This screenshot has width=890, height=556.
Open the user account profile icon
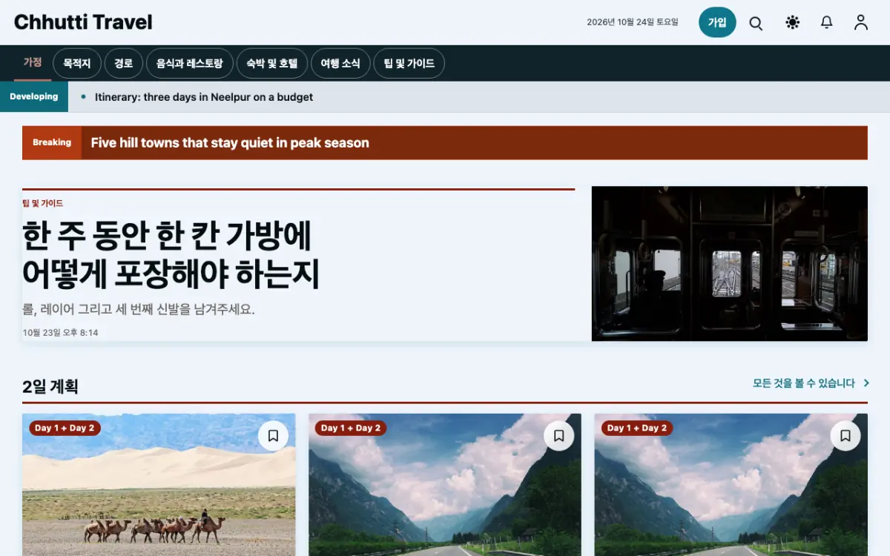[860, 23]
